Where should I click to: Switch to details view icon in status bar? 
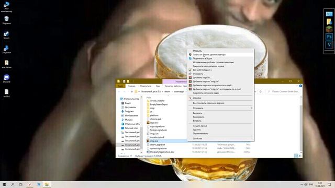point(296,156)
